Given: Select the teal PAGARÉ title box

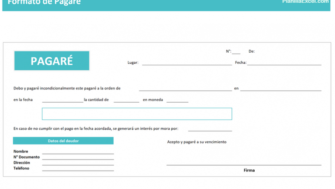Looking at the screenshot, I should [52, 61].
